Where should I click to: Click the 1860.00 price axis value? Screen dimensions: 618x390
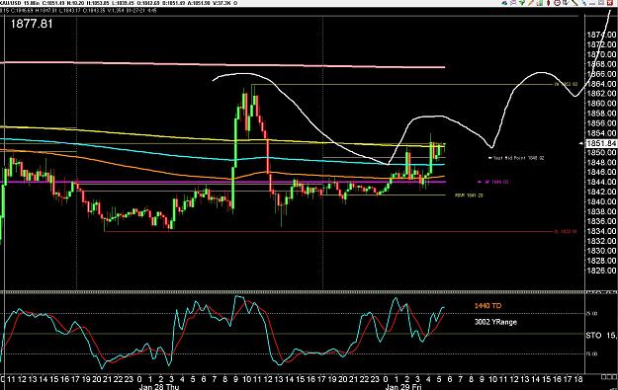pos(601,103)
